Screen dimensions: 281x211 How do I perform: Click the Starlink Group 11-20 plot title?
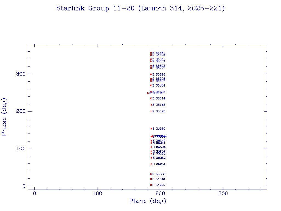pos(140,9)
